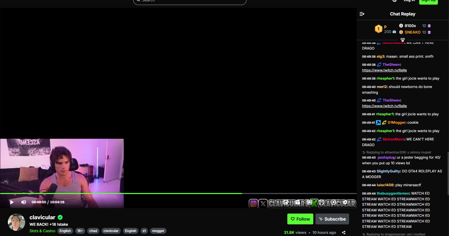Open user SlightlyGuilty in chat
This screenshot has height=236, width=449.
point(388,171)
